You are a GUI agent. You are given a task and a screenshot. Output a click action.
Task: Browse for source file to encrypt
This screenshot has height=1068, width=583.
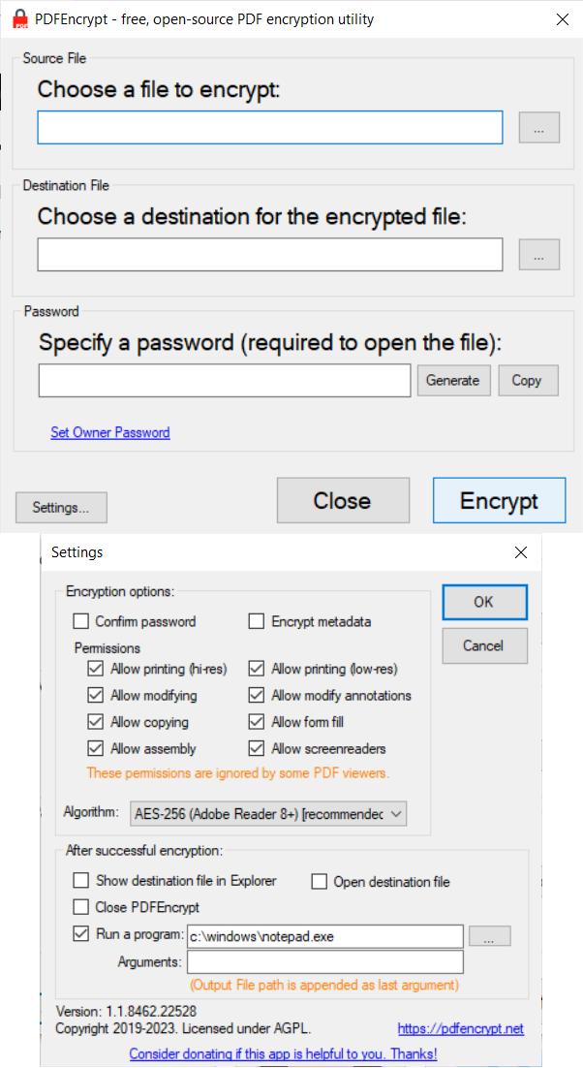tap(539, 128)
